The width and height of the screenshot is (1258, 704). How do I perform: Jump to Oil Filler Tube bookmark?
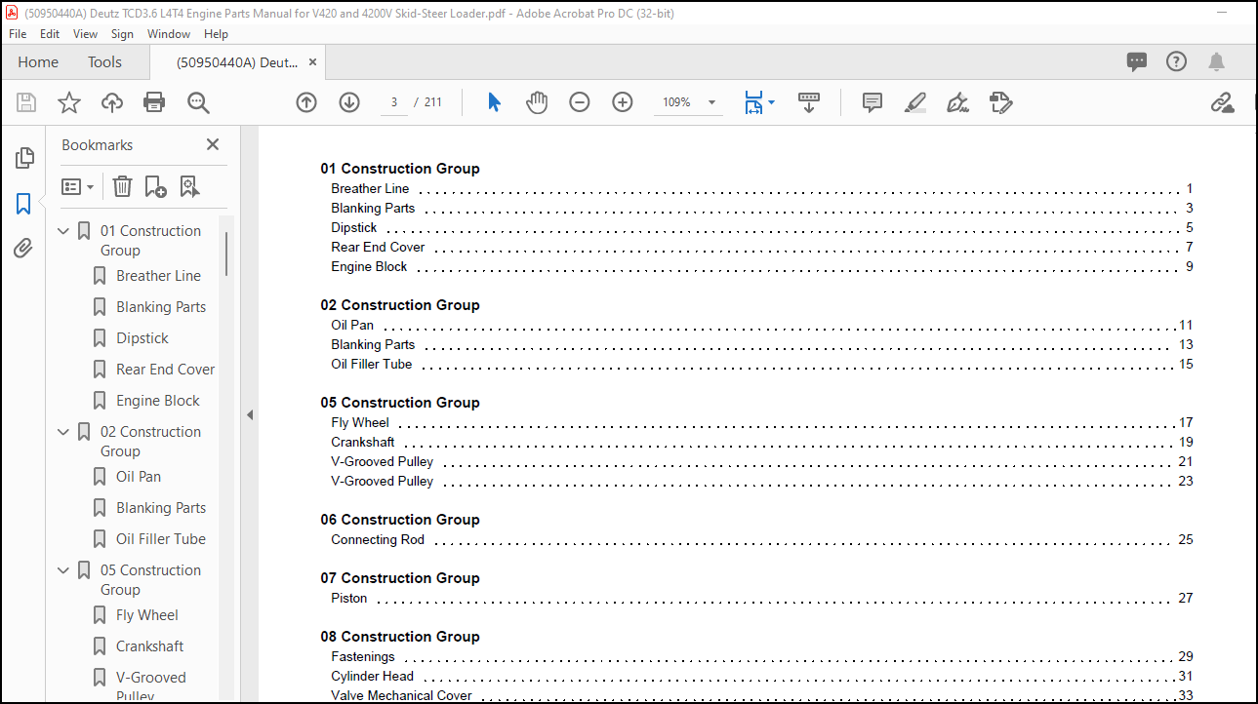161,539
